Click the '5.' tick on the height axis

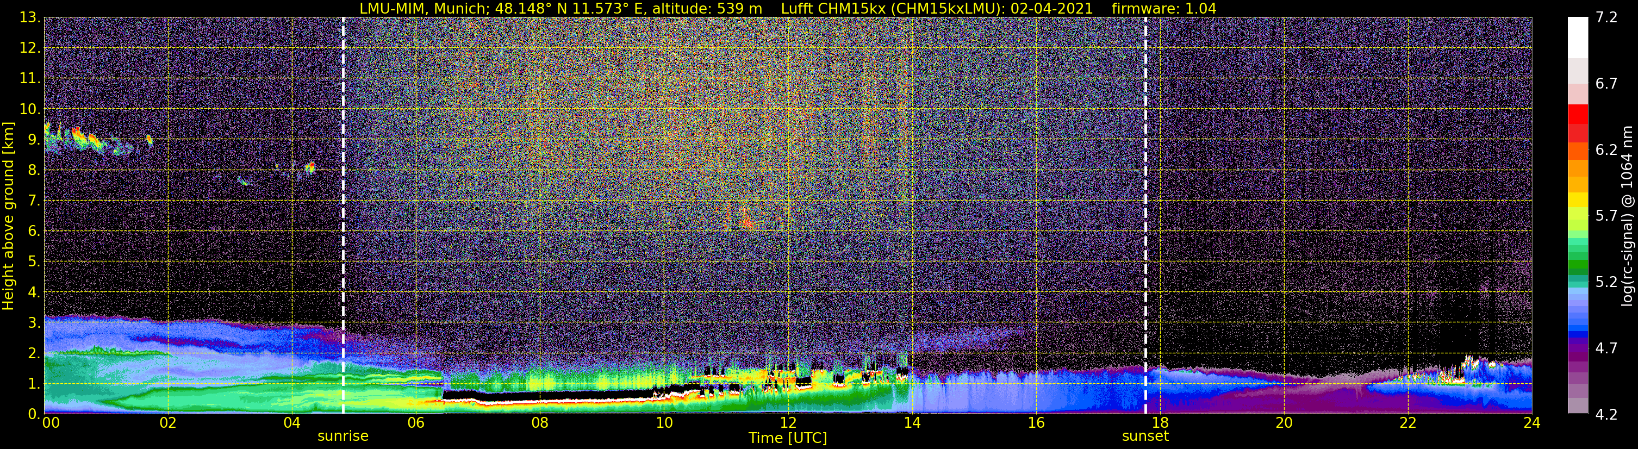coord(34,262)
